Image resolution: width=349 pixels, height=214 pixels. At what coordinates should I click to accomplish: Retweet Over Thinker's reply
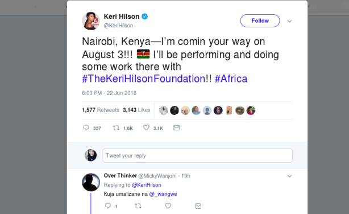[138, 206]
